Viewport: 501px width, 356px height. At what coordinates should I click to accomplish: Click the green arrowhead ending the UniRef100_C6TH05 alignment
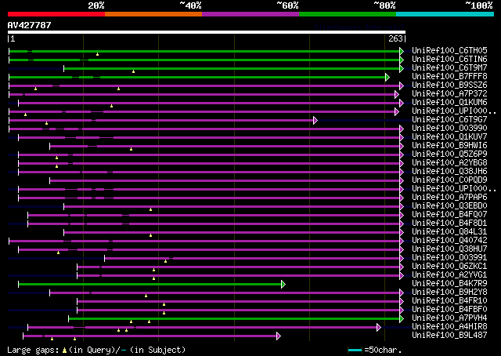click(x=402, y=51)
